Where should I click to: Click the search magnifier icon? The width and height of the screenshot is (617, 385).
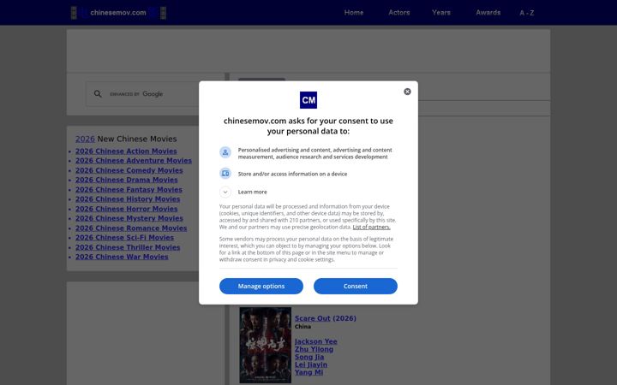pyautogui.click(x=98, y=94)
